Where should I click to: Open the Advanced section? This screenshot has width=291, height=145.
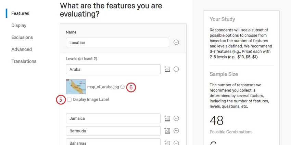coord(22,49)
